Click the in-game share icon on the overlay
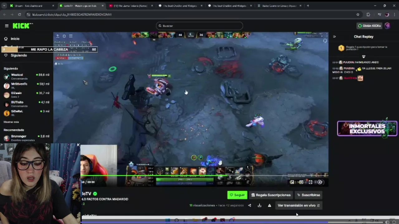The height and width of the screenshot is (224, 399). [58, 36]
